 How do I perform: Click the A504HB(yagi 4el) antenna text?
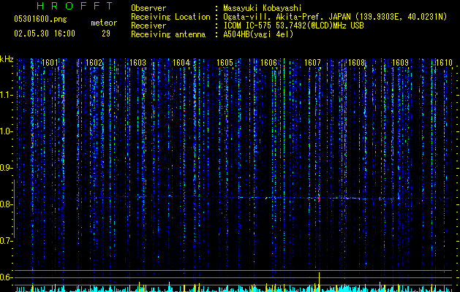click(258, 34)
